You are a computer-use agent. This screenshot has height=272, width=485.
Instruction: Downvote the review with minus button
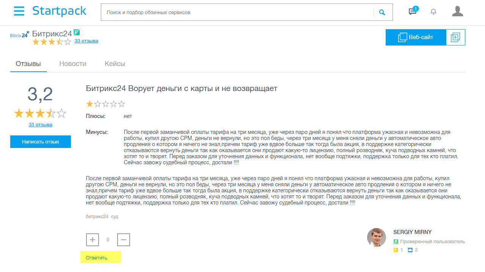coord(124,240)
